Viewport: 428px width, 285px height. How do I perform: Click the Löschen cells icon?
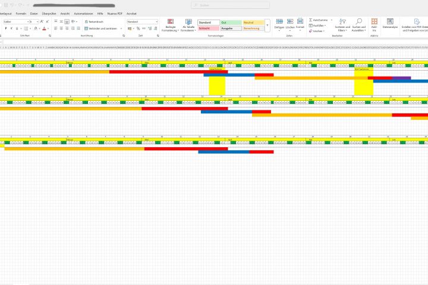click(289, 23)
